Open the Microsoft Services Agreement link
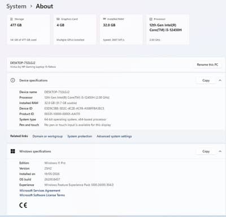The width and height of the screenshot is (226, 217). click(40, 190)
